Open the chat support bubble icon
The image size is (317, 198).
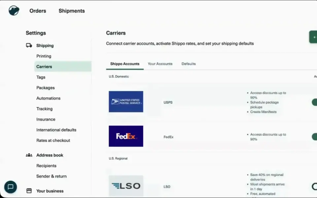coord(11,187)
